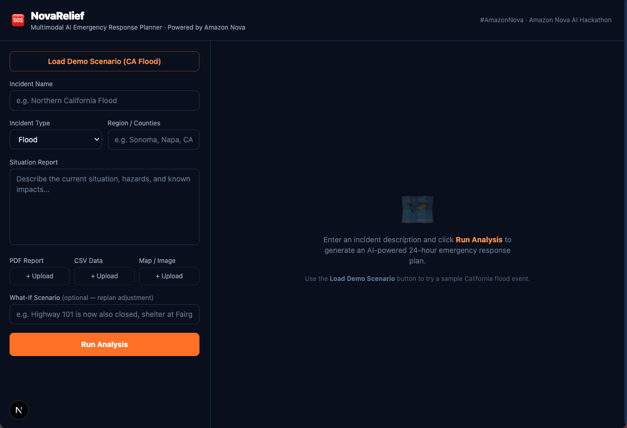Viewport: 627px width, 428px height.
Task: Click the NovaRelief title text
Action: click(x=58, y=15)
